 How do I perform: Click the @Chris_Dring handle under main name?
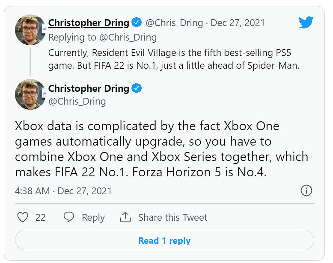[x=77, y=101]
